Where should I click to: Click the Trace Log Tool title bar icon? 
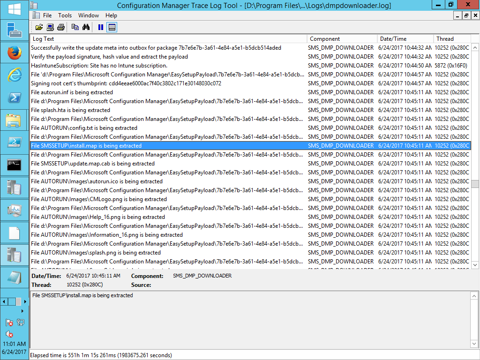point(34,5)
